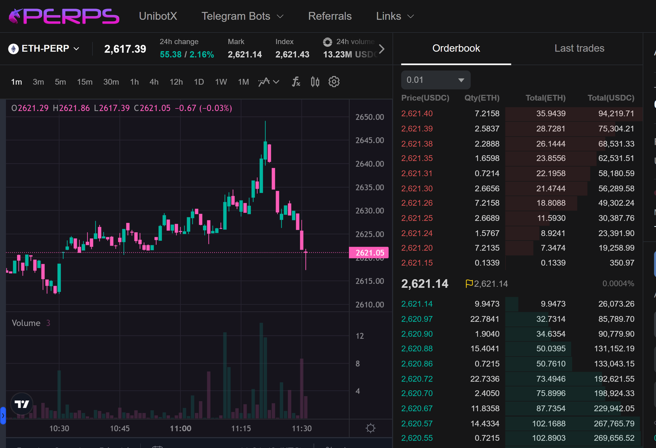This screenshot has height=448, width=656.
Task: Open the 0.01 precision dropdown
Action: point(435,80)
